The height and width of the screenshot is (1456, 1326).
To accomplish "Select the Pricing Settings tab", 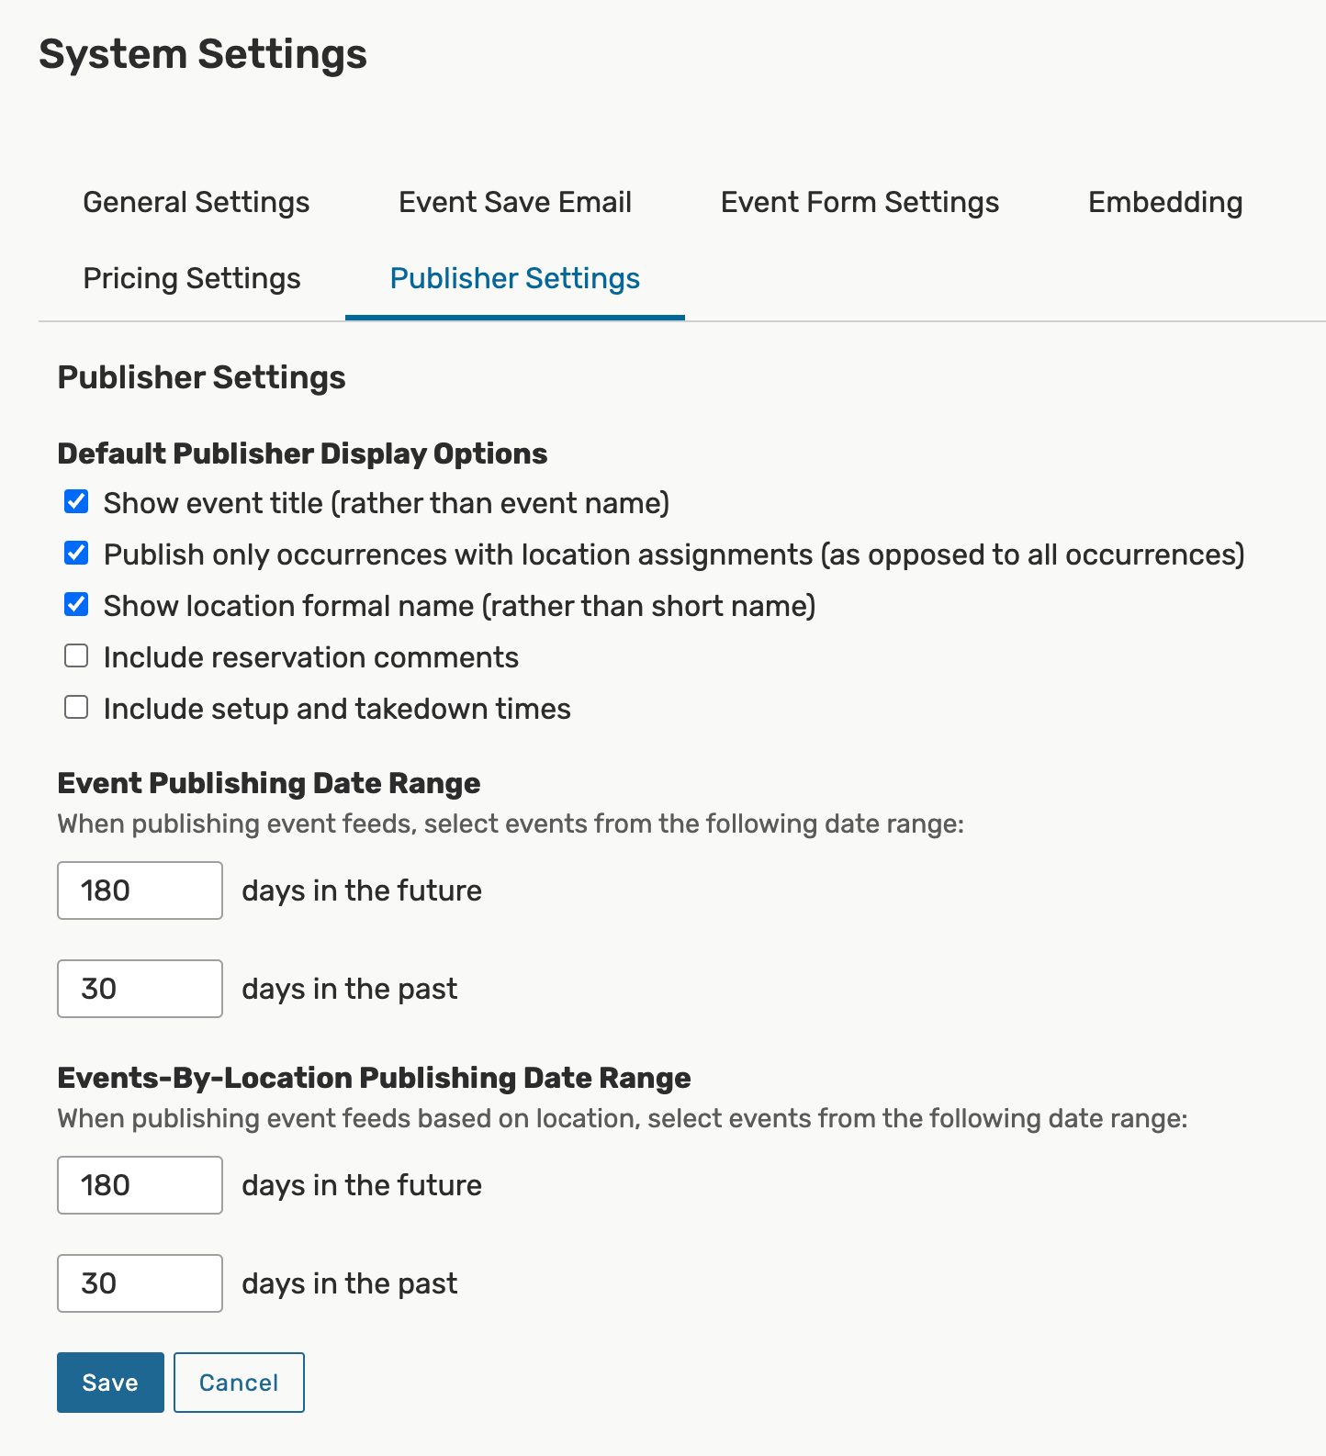I will (192, 278).
